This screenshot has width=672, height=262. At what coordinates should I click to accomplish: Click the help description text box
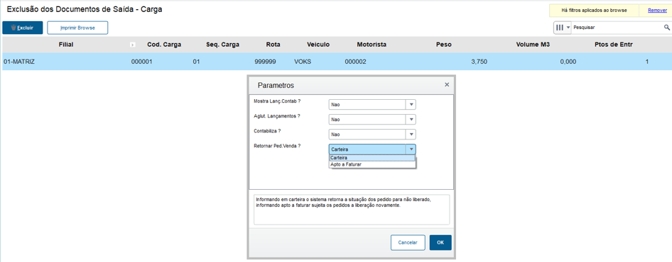[x=352, y=210]
